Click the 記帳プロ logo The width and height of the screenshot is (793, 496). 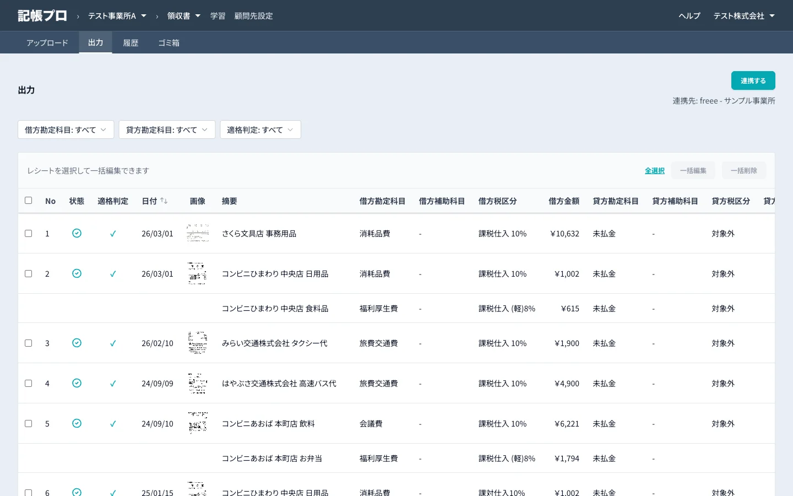(x=42, y=15)
